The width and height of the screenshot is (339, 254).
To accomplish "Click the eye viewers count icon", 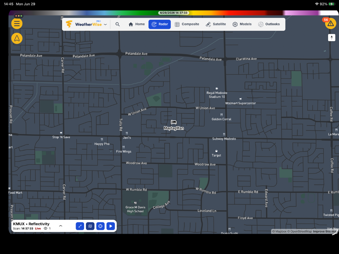I will [45, 229].
